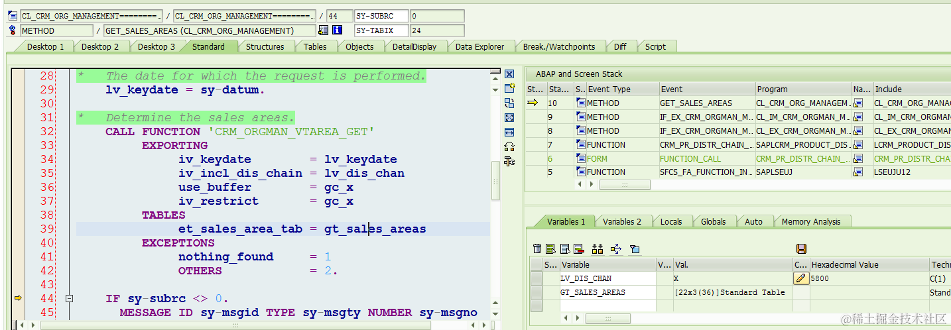
Task: Click the blue arrows icon in Variables toolbar
Action: pyautogui.click(x=615, y=248)
